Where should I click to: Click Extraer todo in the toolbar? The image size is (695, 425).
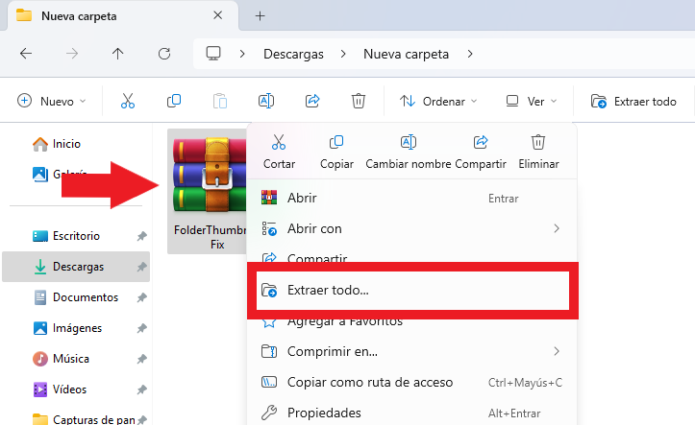633,102
